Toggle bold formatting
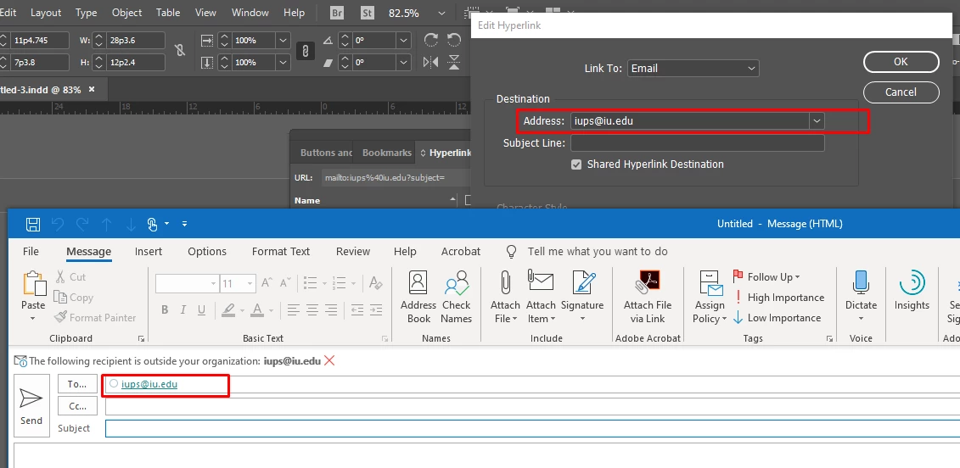The width and height of the screenshot is (960, 468). click(165, 309)
